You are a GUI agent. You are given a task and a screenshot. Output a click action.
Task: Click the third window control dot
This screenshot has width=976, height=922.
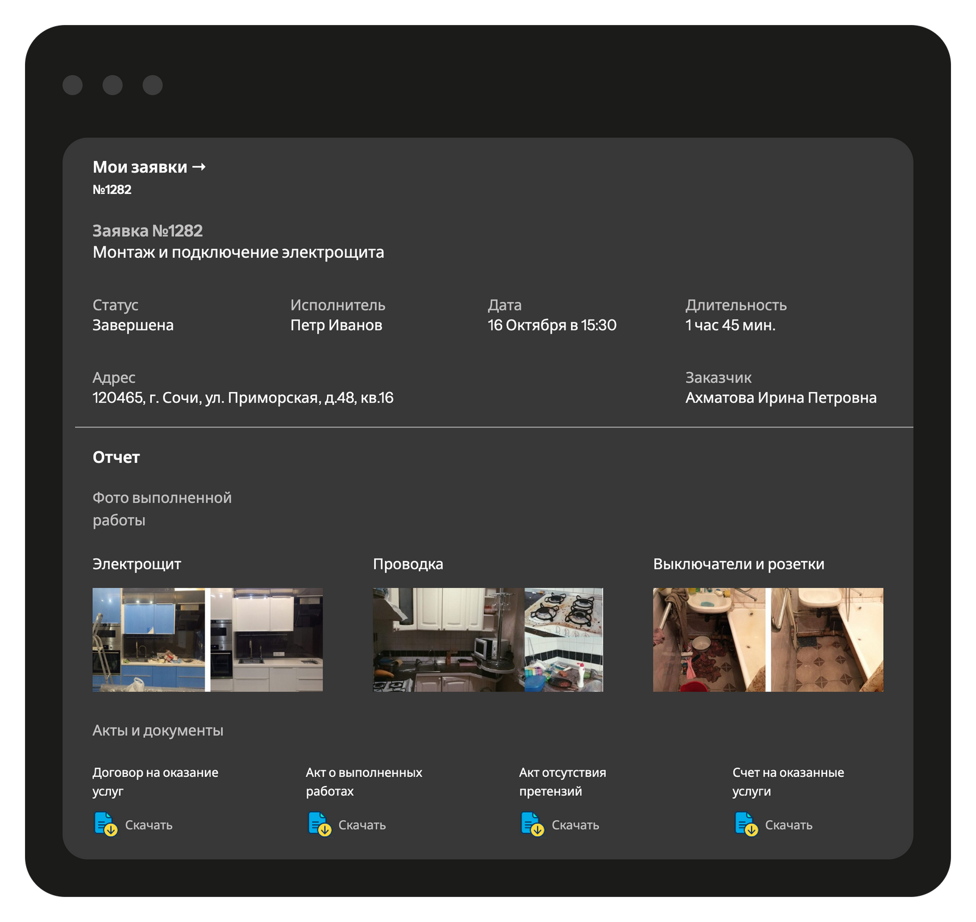[x=152, y=85]
